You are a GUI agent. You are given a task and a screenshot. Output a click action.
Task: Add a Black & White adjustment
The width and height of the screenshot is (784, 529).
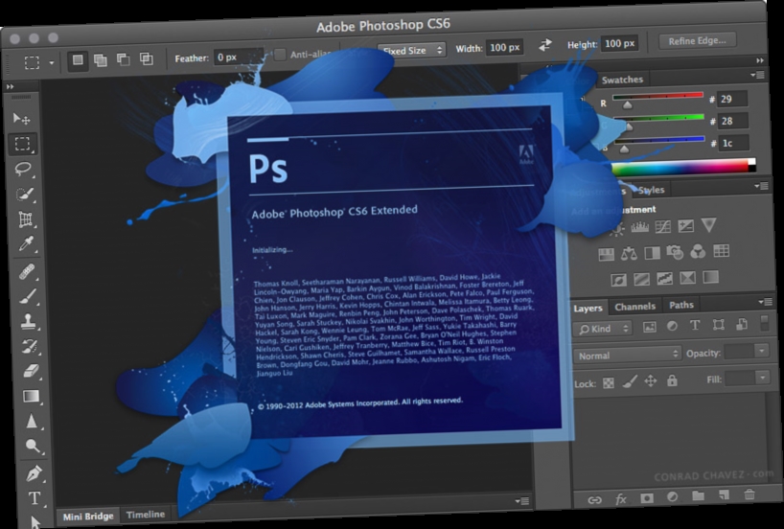pos(652,253)
